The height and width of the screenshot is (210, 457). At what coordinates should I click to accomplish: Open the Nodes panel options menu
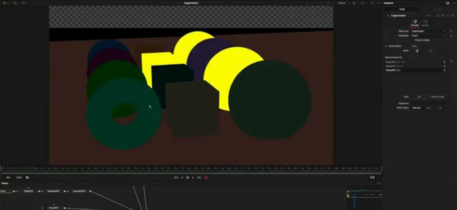pos(379,183)
